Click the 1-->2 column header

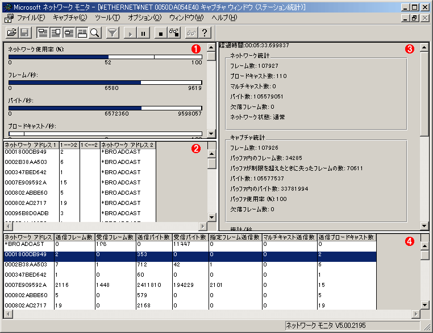tap(69, 145)
